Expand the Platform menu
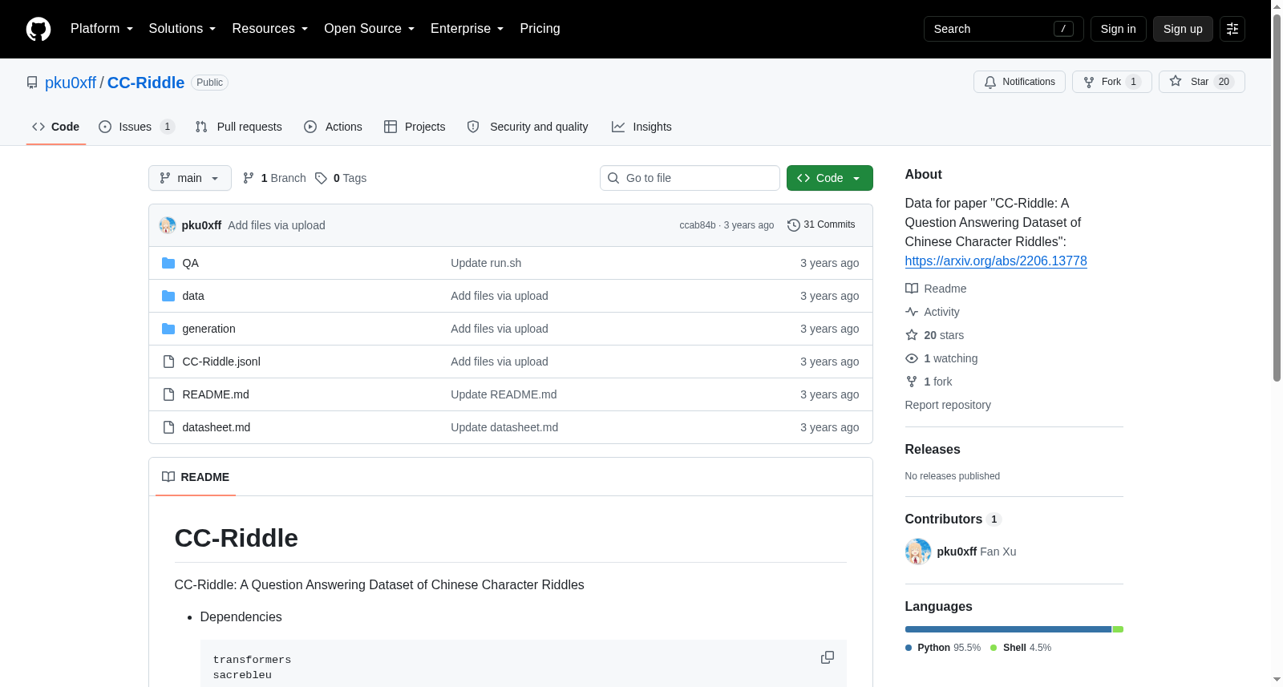The image size is (1283, 687). pos(102,29)
